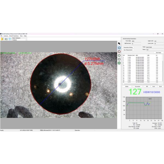Open the Camera menu
164x164 pixels.
click(x=5, y=36)
